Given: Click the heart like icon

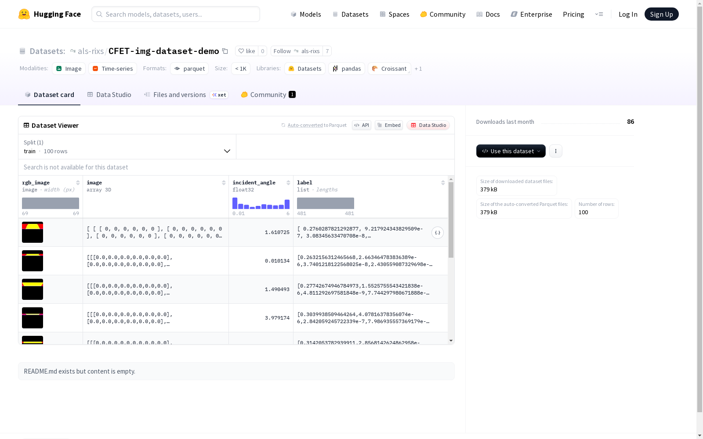Looking at the screenshot, I should [x=241, y=51].
